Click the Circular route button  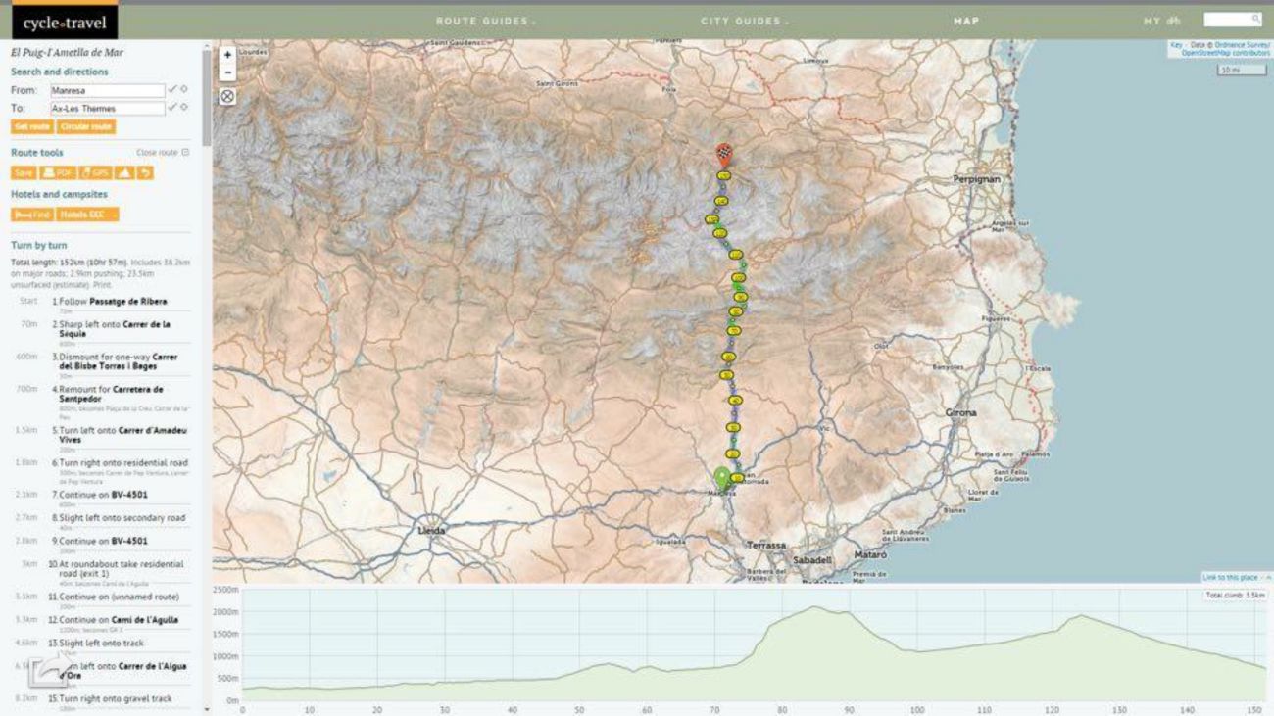(85, 127)
